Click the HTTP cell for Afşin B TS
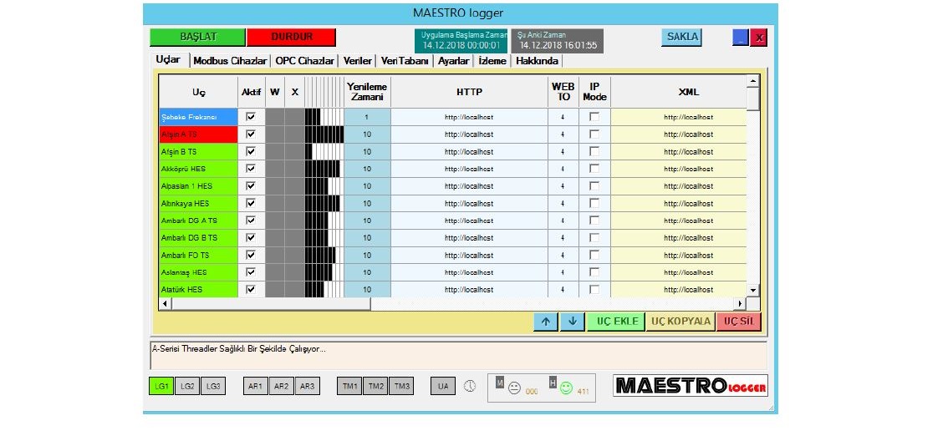Screen dimensions: 948x431 [x=469, y=151]
